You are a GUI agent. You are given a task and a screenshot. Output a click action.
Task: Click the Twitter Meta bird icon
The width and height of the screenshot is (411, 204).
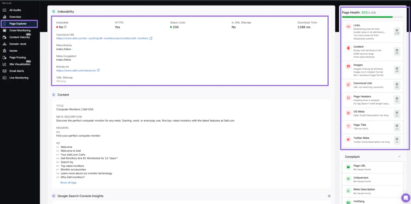[348, 139]
